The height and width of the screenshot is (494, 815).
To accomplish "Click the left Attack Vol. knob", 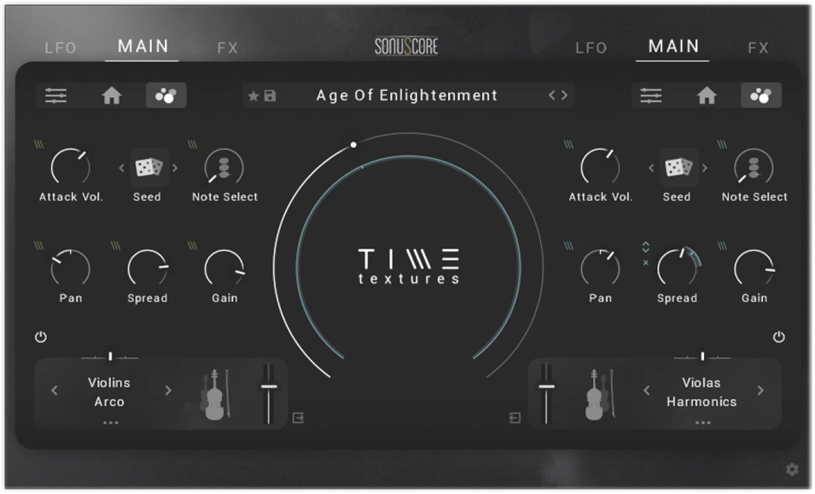I will tap(70, 168).
